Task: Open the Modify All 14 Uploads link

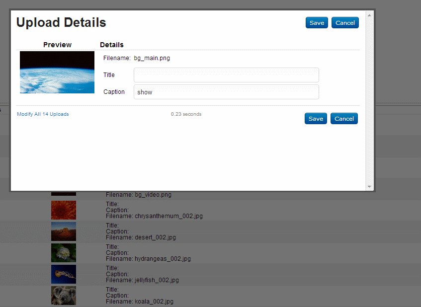Action: [43, 114]
